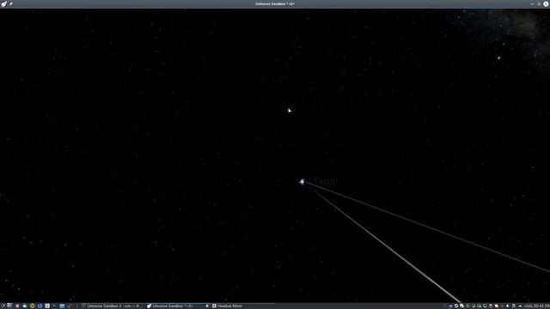Open the pager icon next to the launcher
Screen dimensions: 550x309
tap(9, 306)
